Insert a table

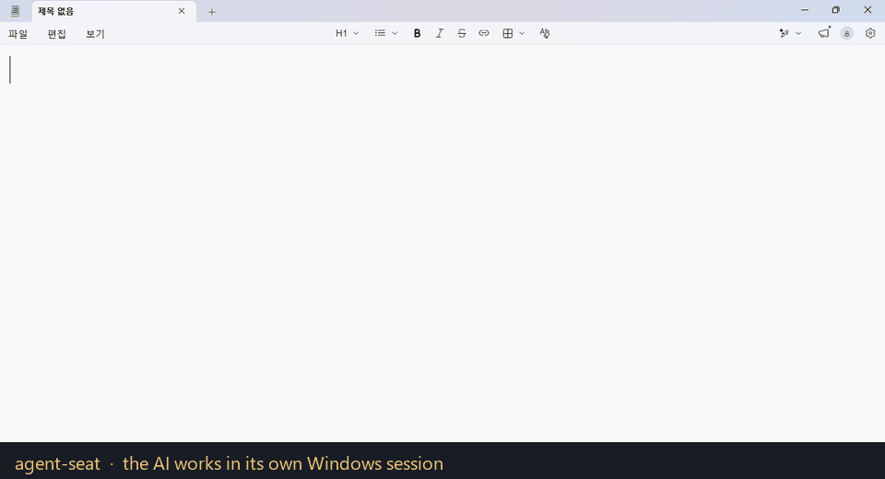tap(507, 33)
